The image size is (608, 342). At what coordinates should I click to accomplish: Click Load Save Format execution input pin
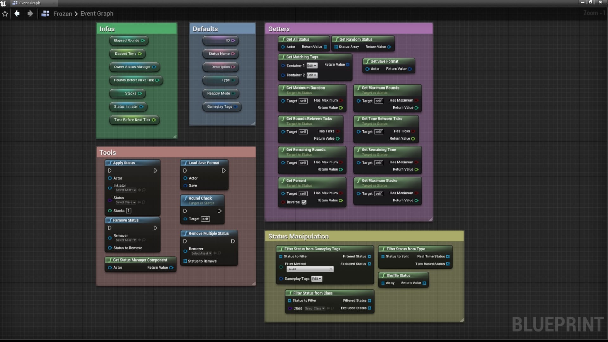(185, 171)
